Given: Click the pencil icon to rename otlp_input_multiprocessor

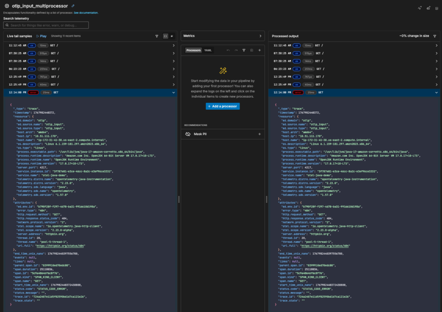Looking at the screenshot, I should click(73, 6).
